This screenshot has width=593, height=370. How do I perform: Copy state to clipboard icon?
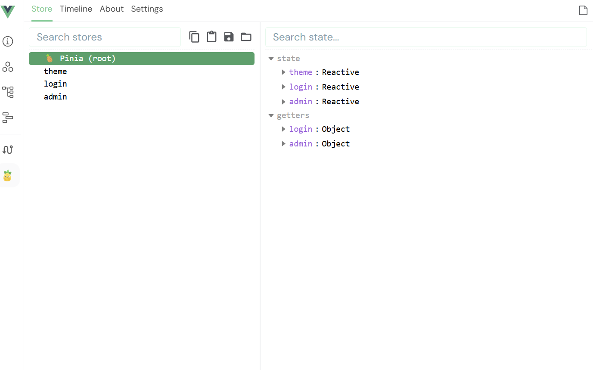194,37
